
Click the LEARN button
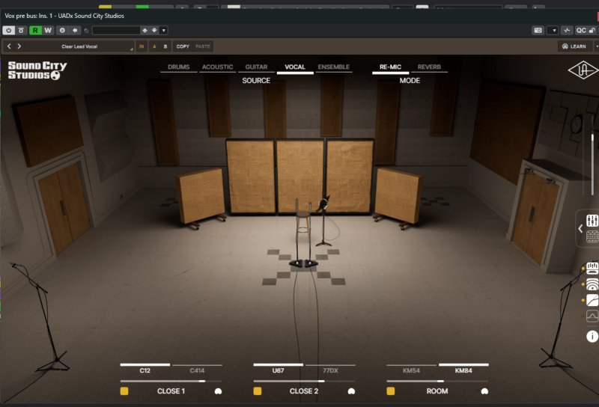[x=574, y=46]
